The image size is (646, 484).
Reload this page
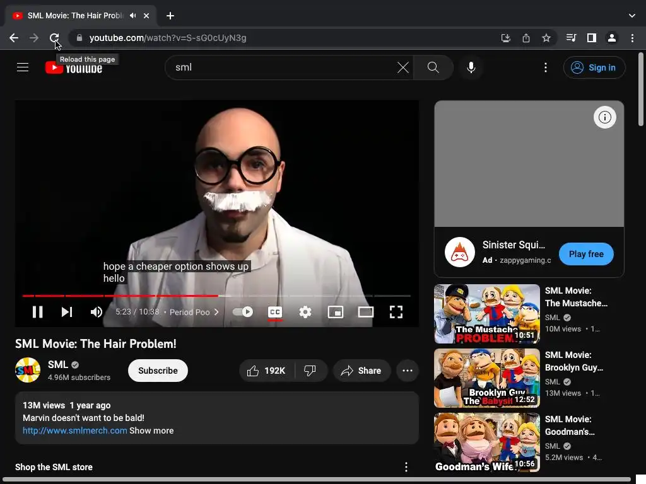point(54,38)
